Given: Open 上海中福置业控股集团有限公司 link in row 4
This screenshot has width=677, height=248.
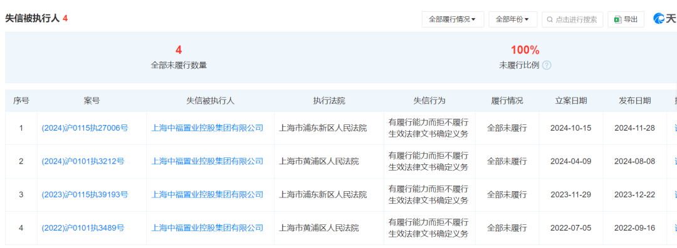Looking at the screenshot, I should point(207,228).
